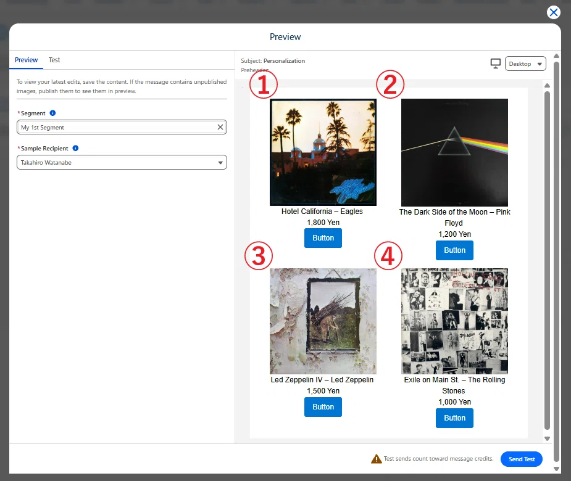
Task: Close the Preview dialog with X icon
Action: [x=553, y=12]
